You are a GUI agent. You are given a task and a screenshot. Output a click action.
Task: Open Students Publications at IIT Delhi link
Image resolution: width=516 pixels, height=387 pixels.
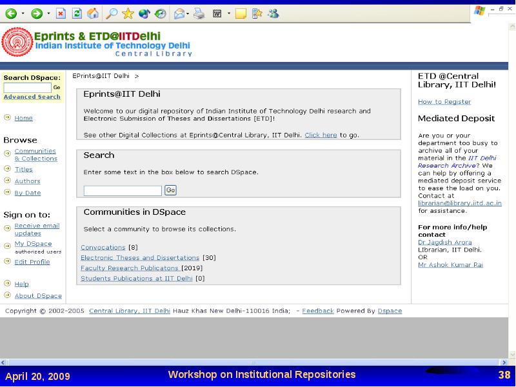click(137, 279)
